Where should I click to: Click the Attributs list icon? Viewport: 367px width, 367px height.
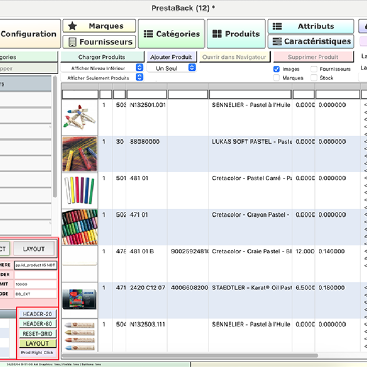(x=277, y=26)
